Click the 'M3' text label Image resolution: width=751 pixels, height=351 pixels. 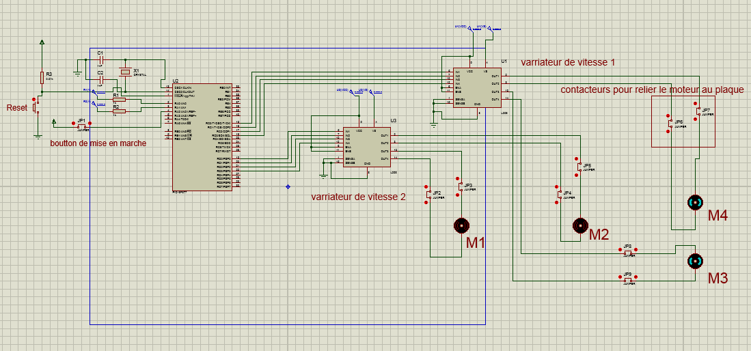718,278
